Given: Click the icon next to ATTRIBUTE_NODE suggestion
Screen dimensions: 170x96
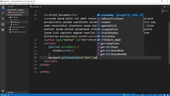Looking at the screenshot, I should coord(99,40).
